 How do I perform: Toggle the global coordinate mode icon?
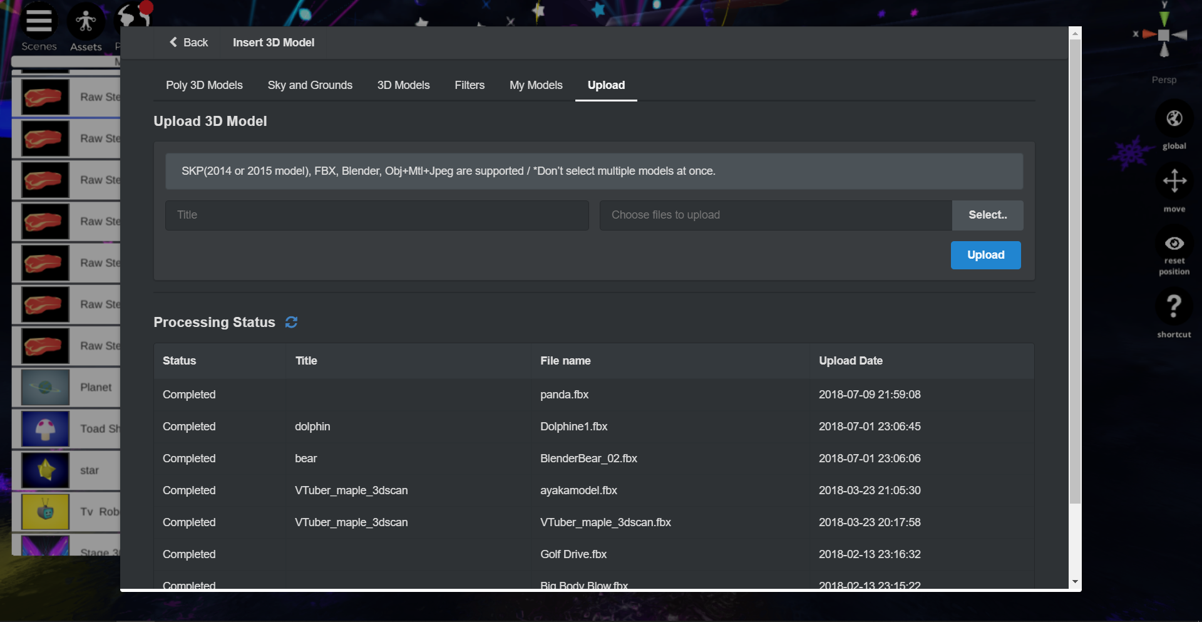(1174, 118)
